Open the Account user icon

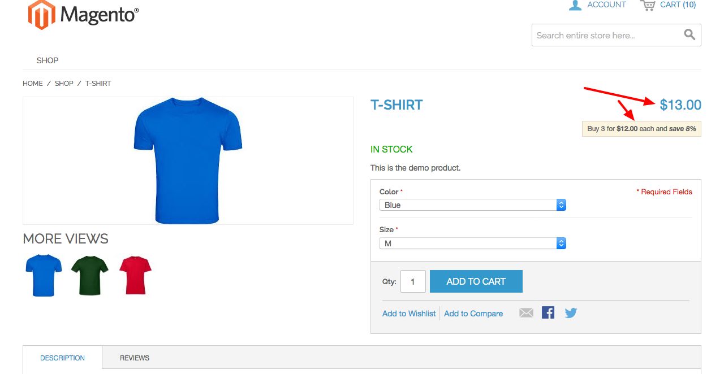(x=575, y=5)
